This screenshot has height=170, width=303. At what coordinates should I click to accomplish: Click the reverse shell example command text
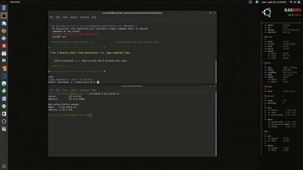90,61
